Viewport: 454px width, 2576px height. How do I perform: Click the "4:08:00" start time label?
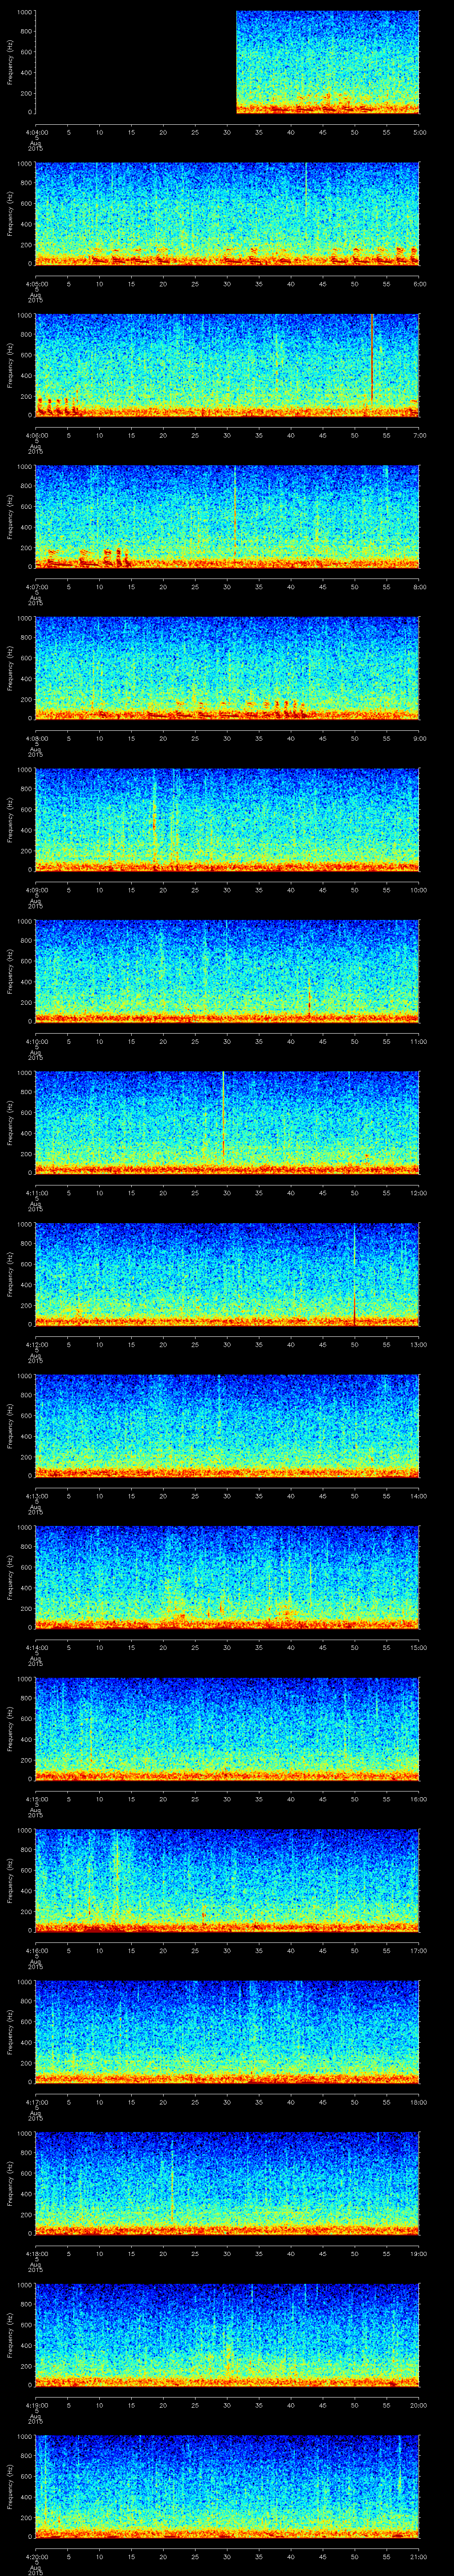[36, 737]
